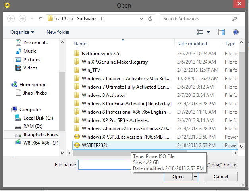Expand the address bar history dropdown
The image size is (249, 191).
pos(141,19)
